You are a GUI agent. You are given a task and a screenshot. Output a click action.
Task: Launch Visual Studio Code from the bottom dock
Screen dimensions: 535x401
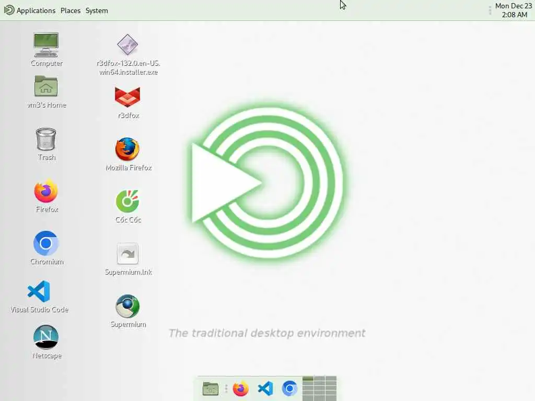tap(265, 388)
